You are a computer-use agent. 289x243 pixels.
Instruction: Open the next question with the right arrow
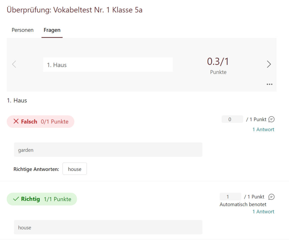click(269, 64)
